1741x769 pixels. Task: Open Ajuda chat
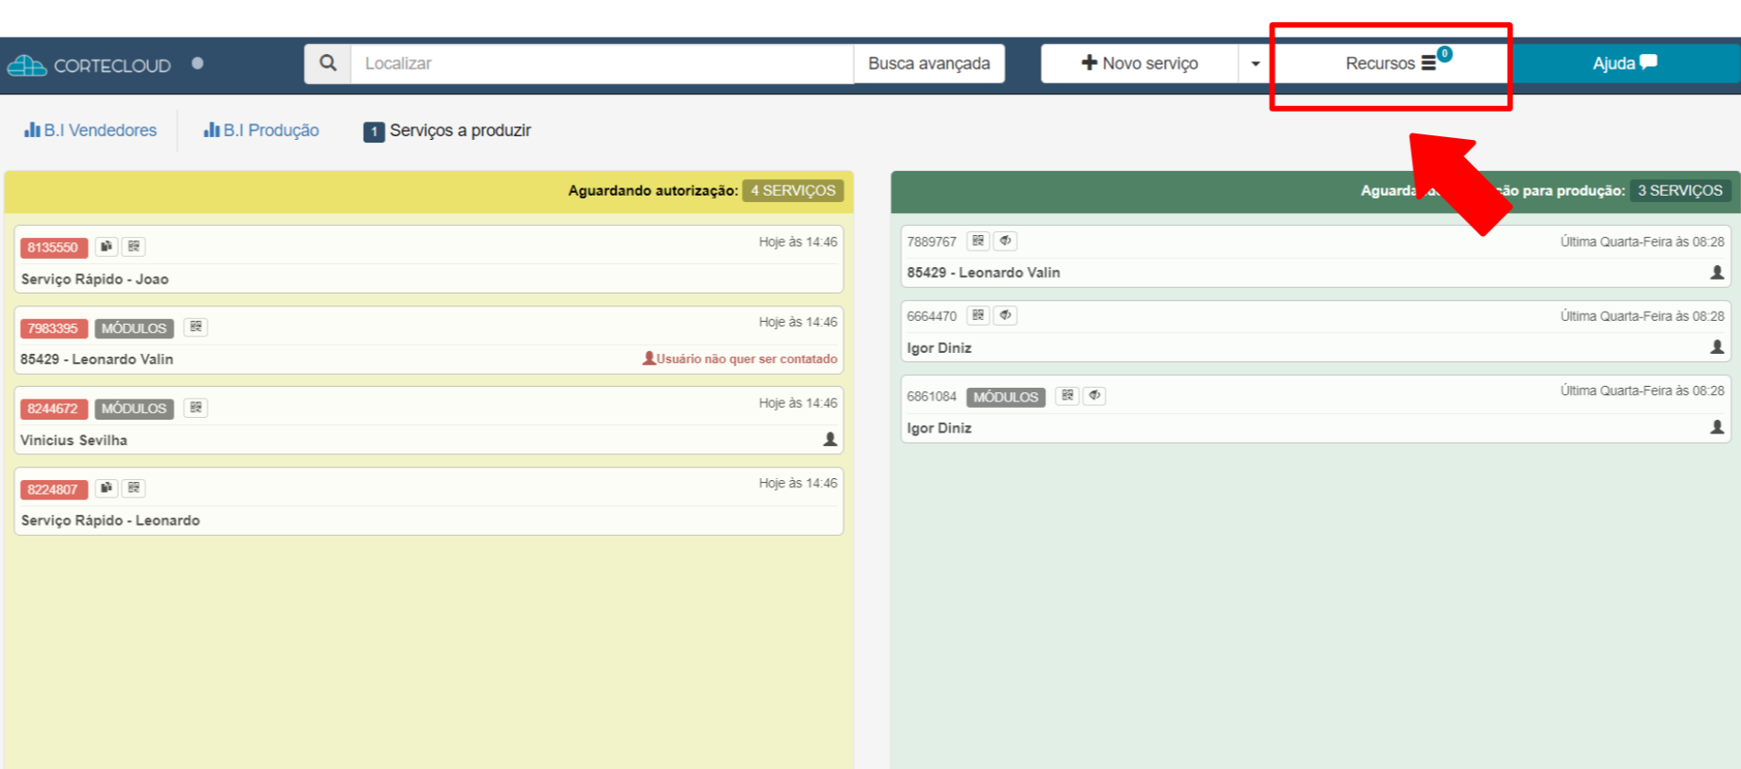click(x=1625, y=63)
